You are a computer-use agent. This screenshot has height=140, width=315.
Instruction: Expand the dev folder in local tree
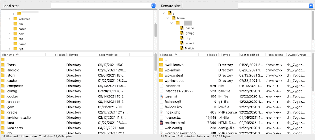(x=9, y=34)
